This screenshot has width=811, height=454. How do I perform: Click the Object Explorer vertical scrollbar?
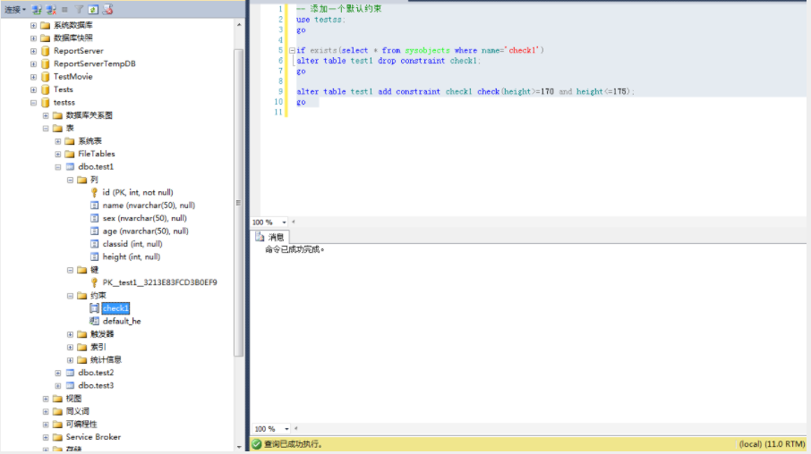238,203
